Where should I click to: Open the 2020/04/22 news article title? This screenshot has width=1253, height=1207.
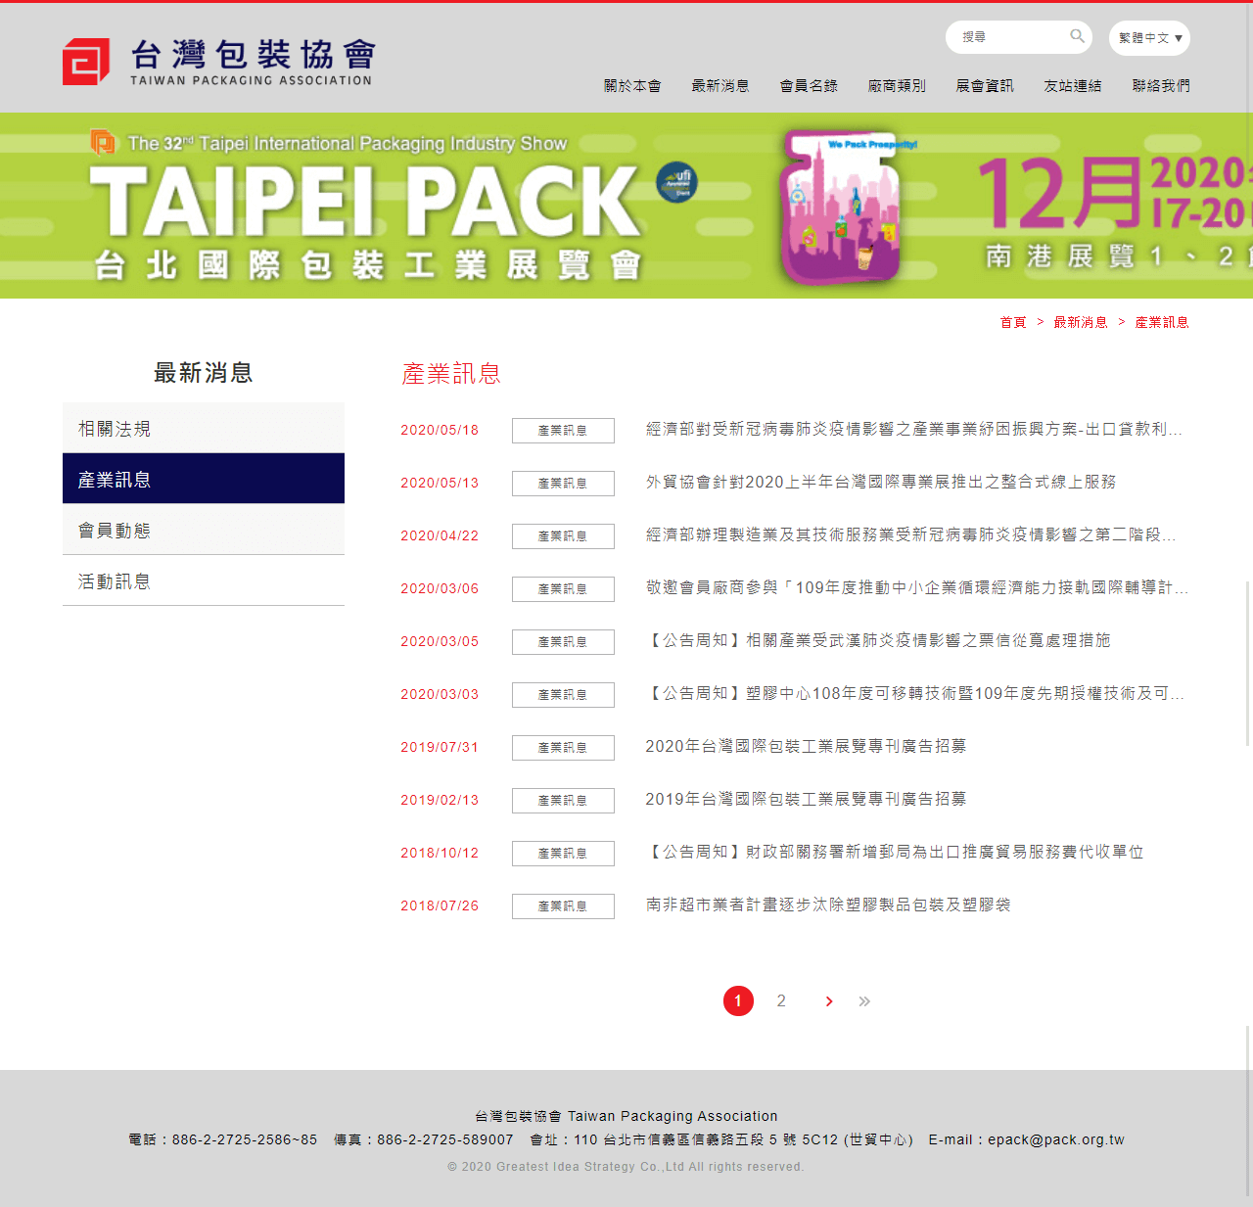coord(911,534)
